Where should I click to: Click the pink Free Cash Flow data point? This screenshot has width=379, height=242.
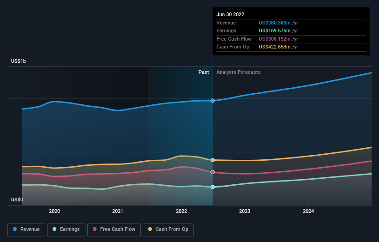pyautogui.click(x=212, y=172)
